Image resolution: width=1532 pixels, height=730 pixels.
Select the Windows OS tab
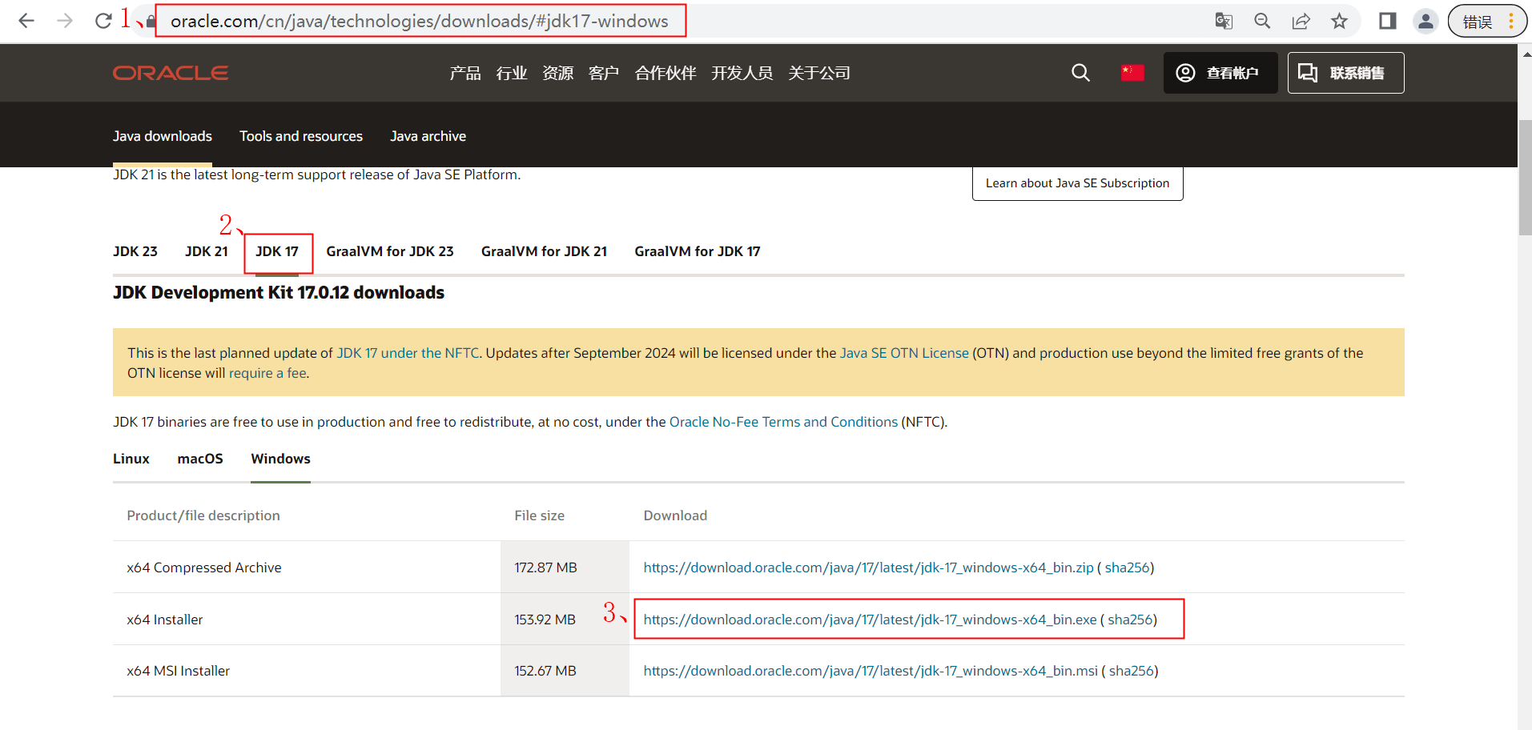point(280,459)
